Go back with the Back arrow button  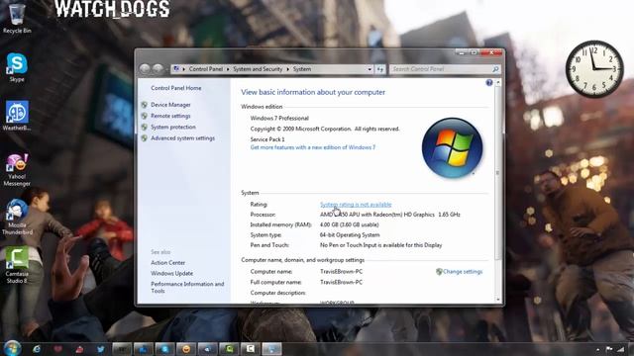point(145,69)
